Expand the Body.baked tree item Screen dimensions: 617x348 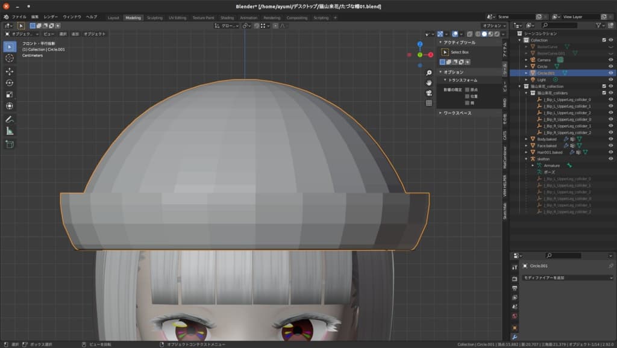tap(526, 139)
